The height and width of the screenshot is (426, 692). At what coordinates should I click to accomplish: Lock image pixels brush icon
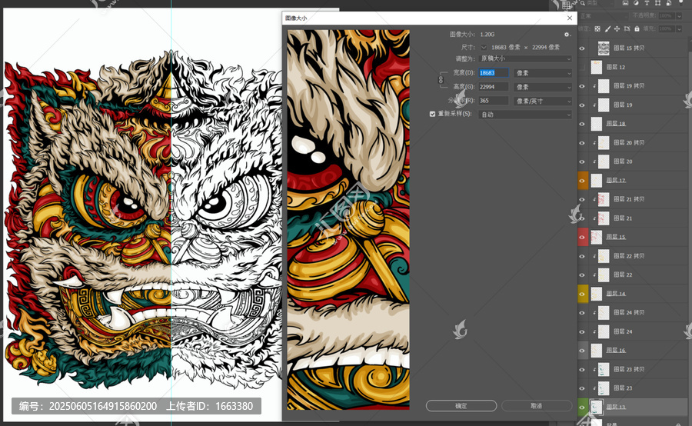(607, 28)
